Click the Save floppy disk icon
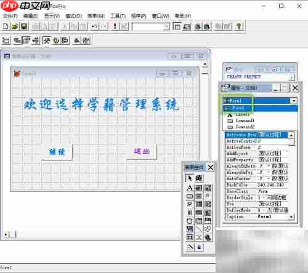The image size is (308, 273). click(23, 26)
